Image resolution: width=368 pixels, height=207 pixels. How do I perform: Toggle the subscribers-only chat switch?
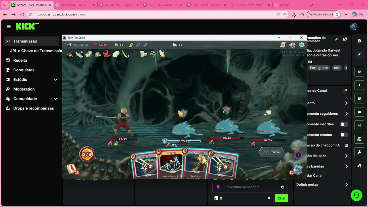point(344,124)
